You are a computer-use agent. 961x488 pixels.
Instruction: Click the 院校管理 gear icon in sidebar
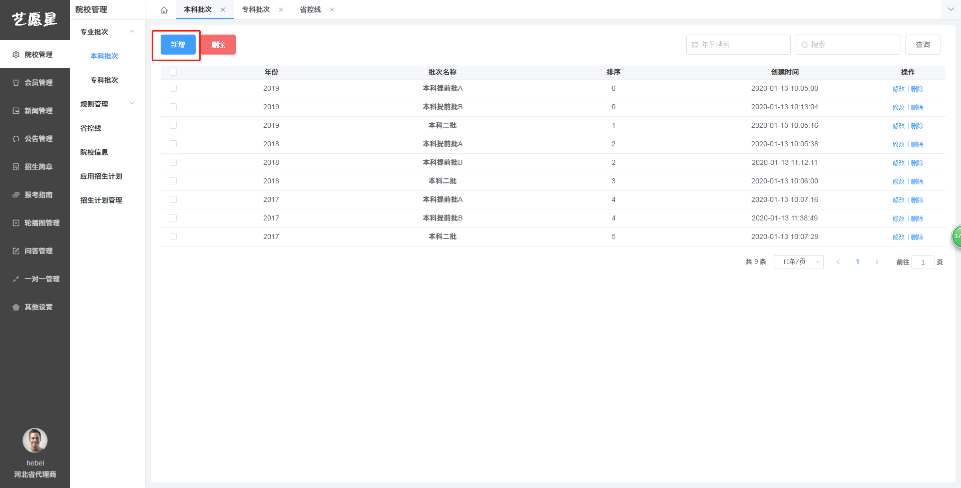[x=16, y=55]
